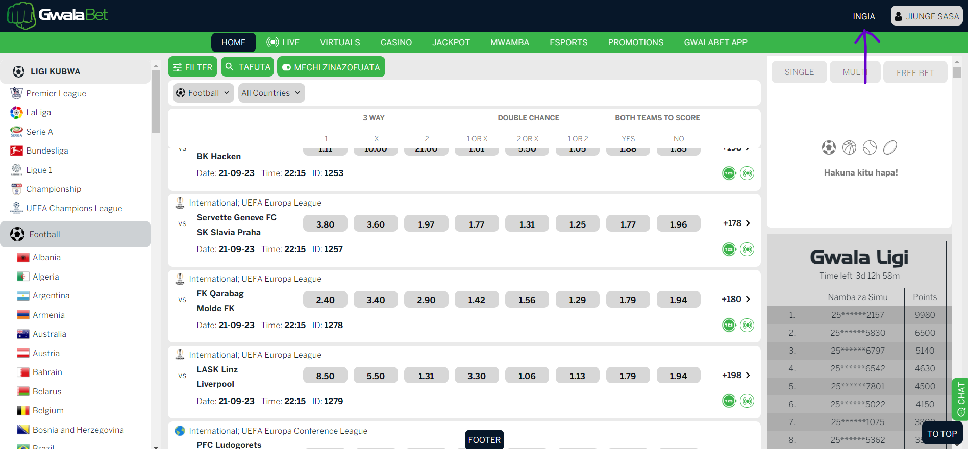Switch betslip to SINGLE tab
The width and height of the screenshot is (968, 449).
[799, 72]
